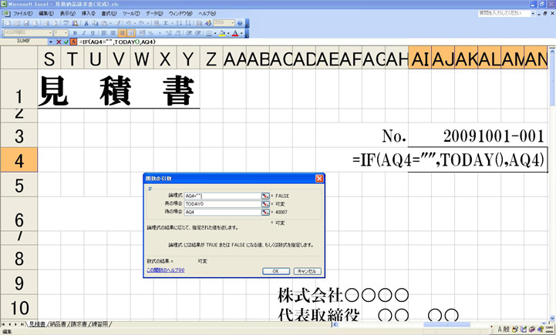Click the Copy icon

pyautogui.click(x=95, y=23)
